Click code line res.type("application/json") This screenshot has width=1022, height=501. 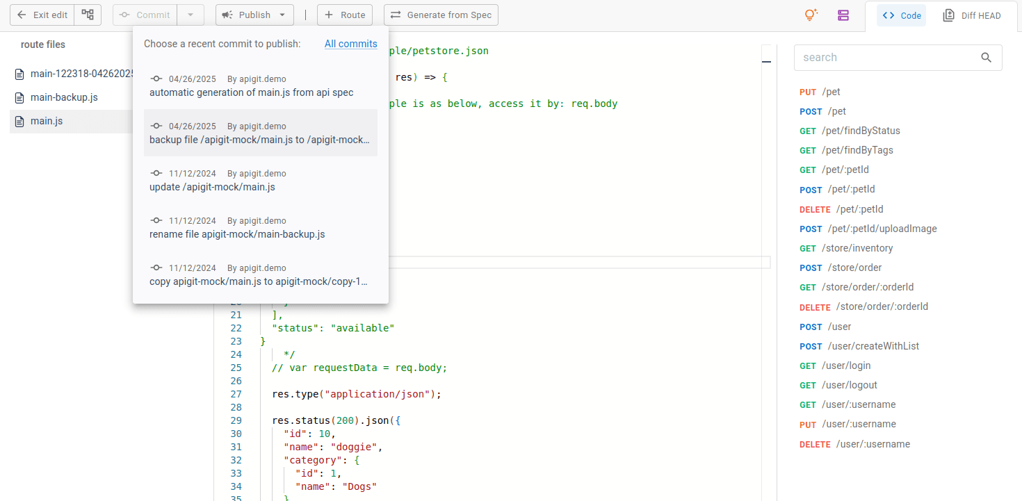(357, 394)
